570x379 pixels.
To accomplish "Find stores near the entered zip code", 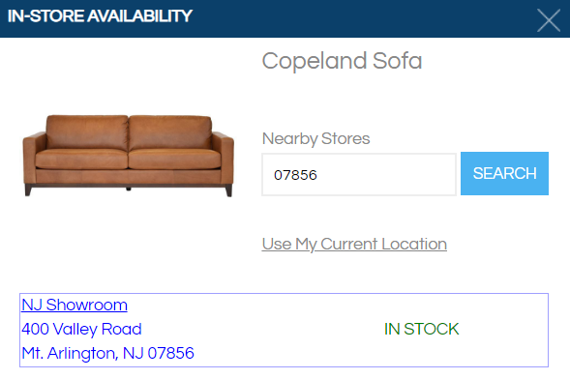I will click(504, 173).
